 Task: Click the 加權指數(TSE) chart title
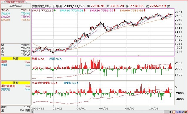click(x=41, y=6)
